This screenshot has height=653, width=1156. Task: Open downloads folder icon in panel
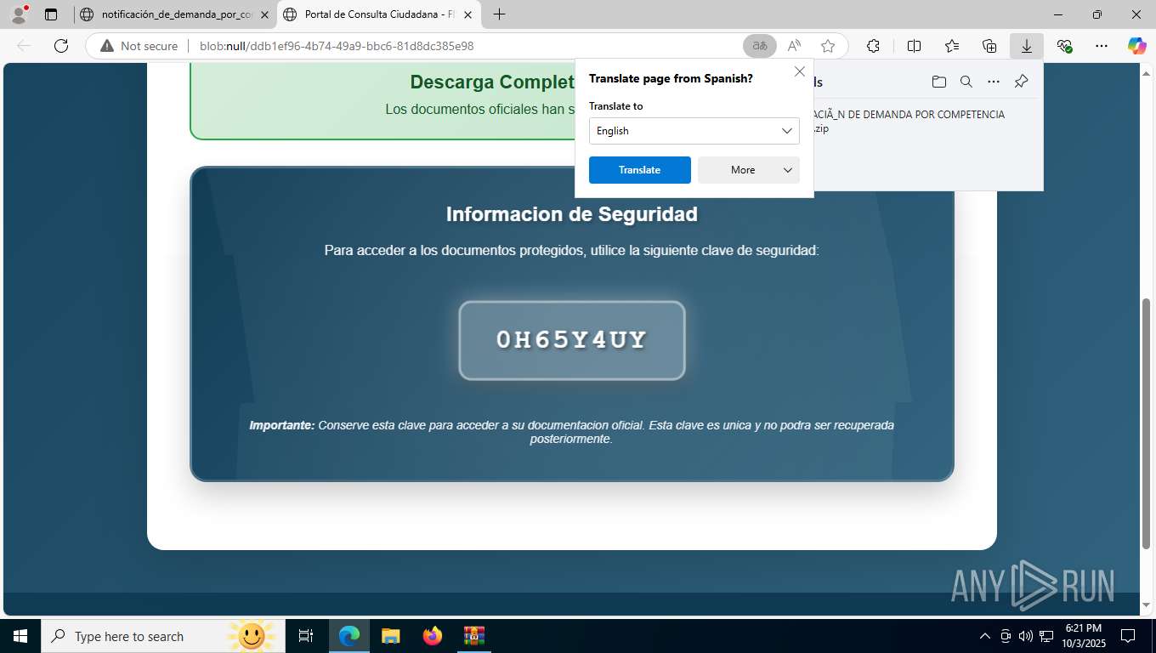[938, 82]
